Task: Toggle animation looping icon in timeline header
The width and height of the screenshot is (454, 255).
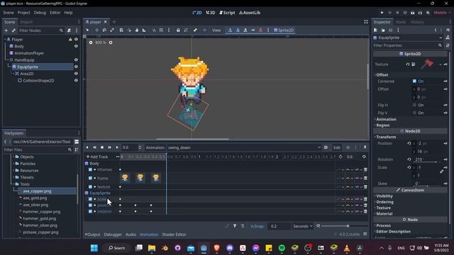Action: 364,157
